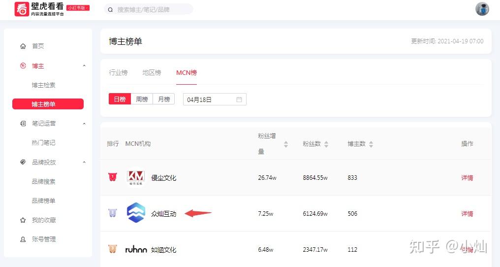
Task: Click the 众灿互动 name
Action: click(x=163, y=214)
